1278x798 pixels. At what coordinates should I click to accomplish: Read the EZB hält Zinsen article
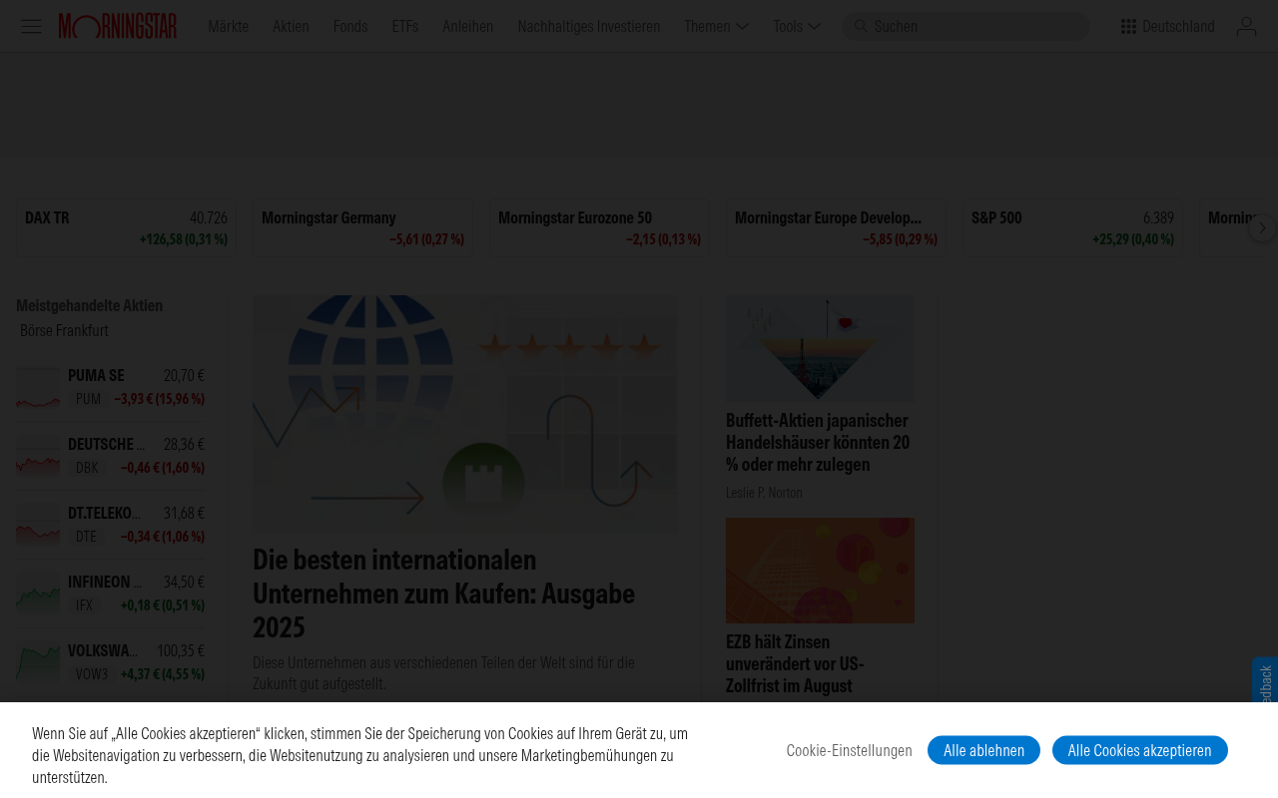click(x=795, y=663)
